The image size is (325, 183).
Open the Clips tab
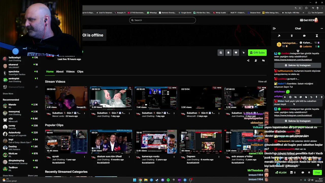[x=80, y=72]
